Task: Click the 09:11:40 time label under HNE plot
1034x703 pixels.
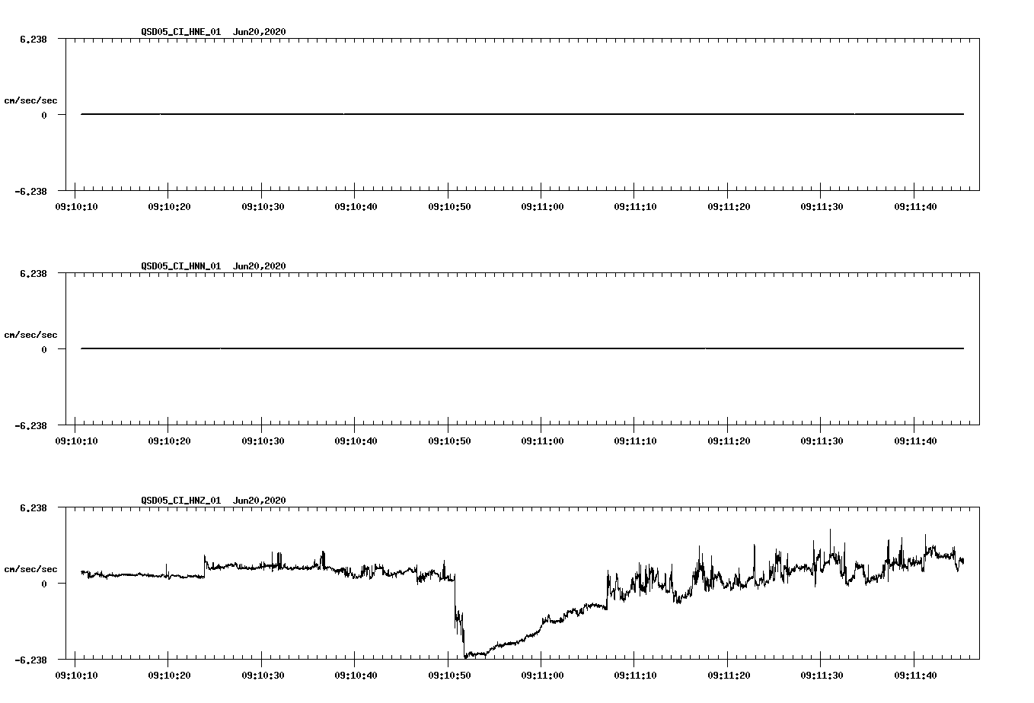Action: point(914,206)
